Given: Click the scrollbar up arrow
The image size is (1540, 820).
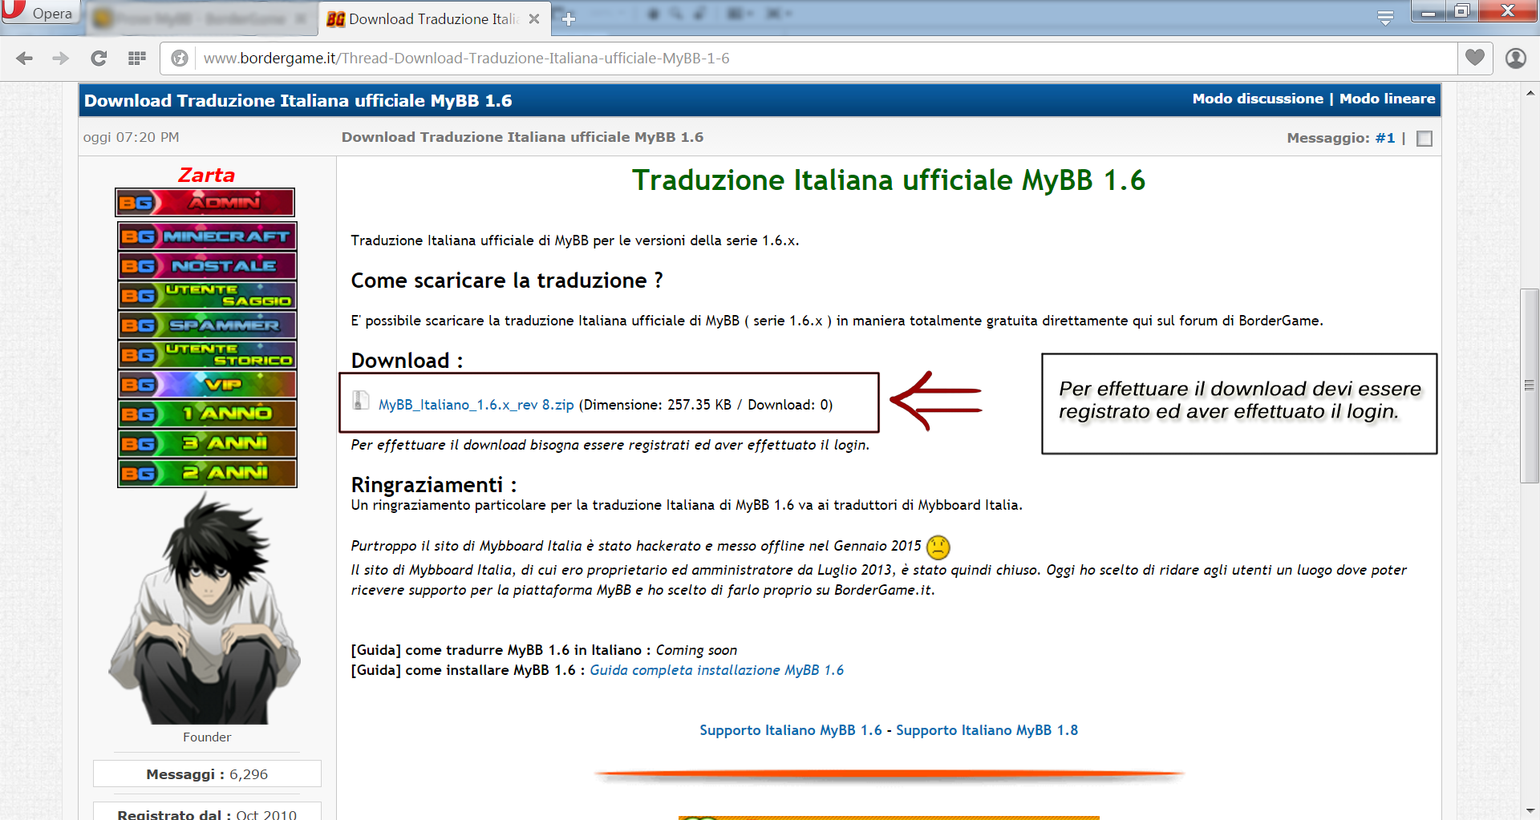Looking at the screenshot, I should tap(1530, 93).
